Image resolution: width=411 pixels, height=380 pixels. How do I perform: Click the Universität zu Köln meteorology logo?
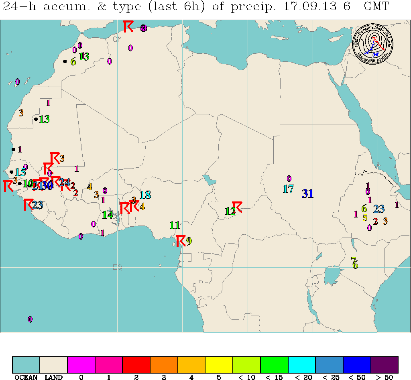point(372,44)
